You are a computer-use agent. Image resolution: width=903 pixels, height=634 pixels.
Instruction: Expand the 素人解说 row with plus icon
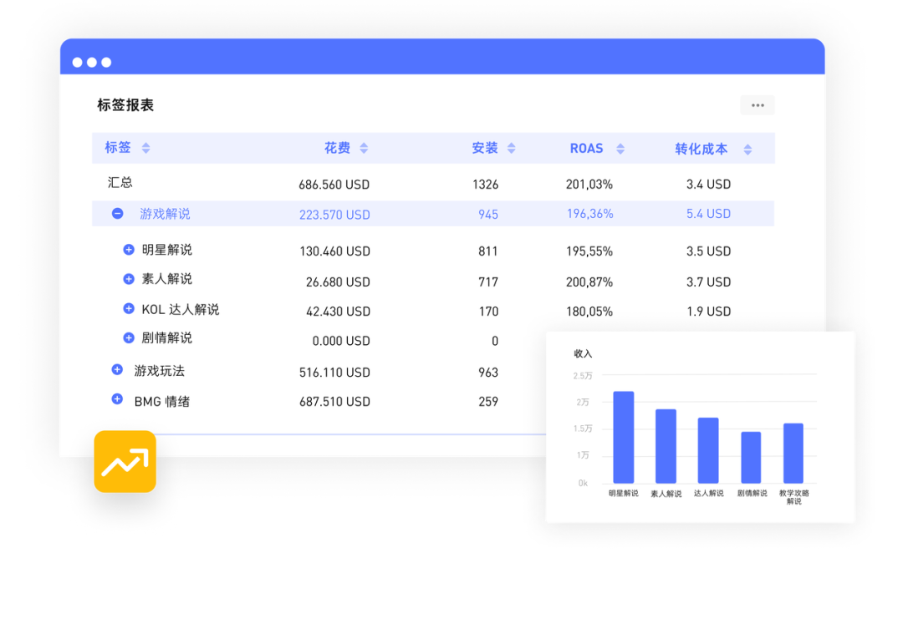coord(128,281)
